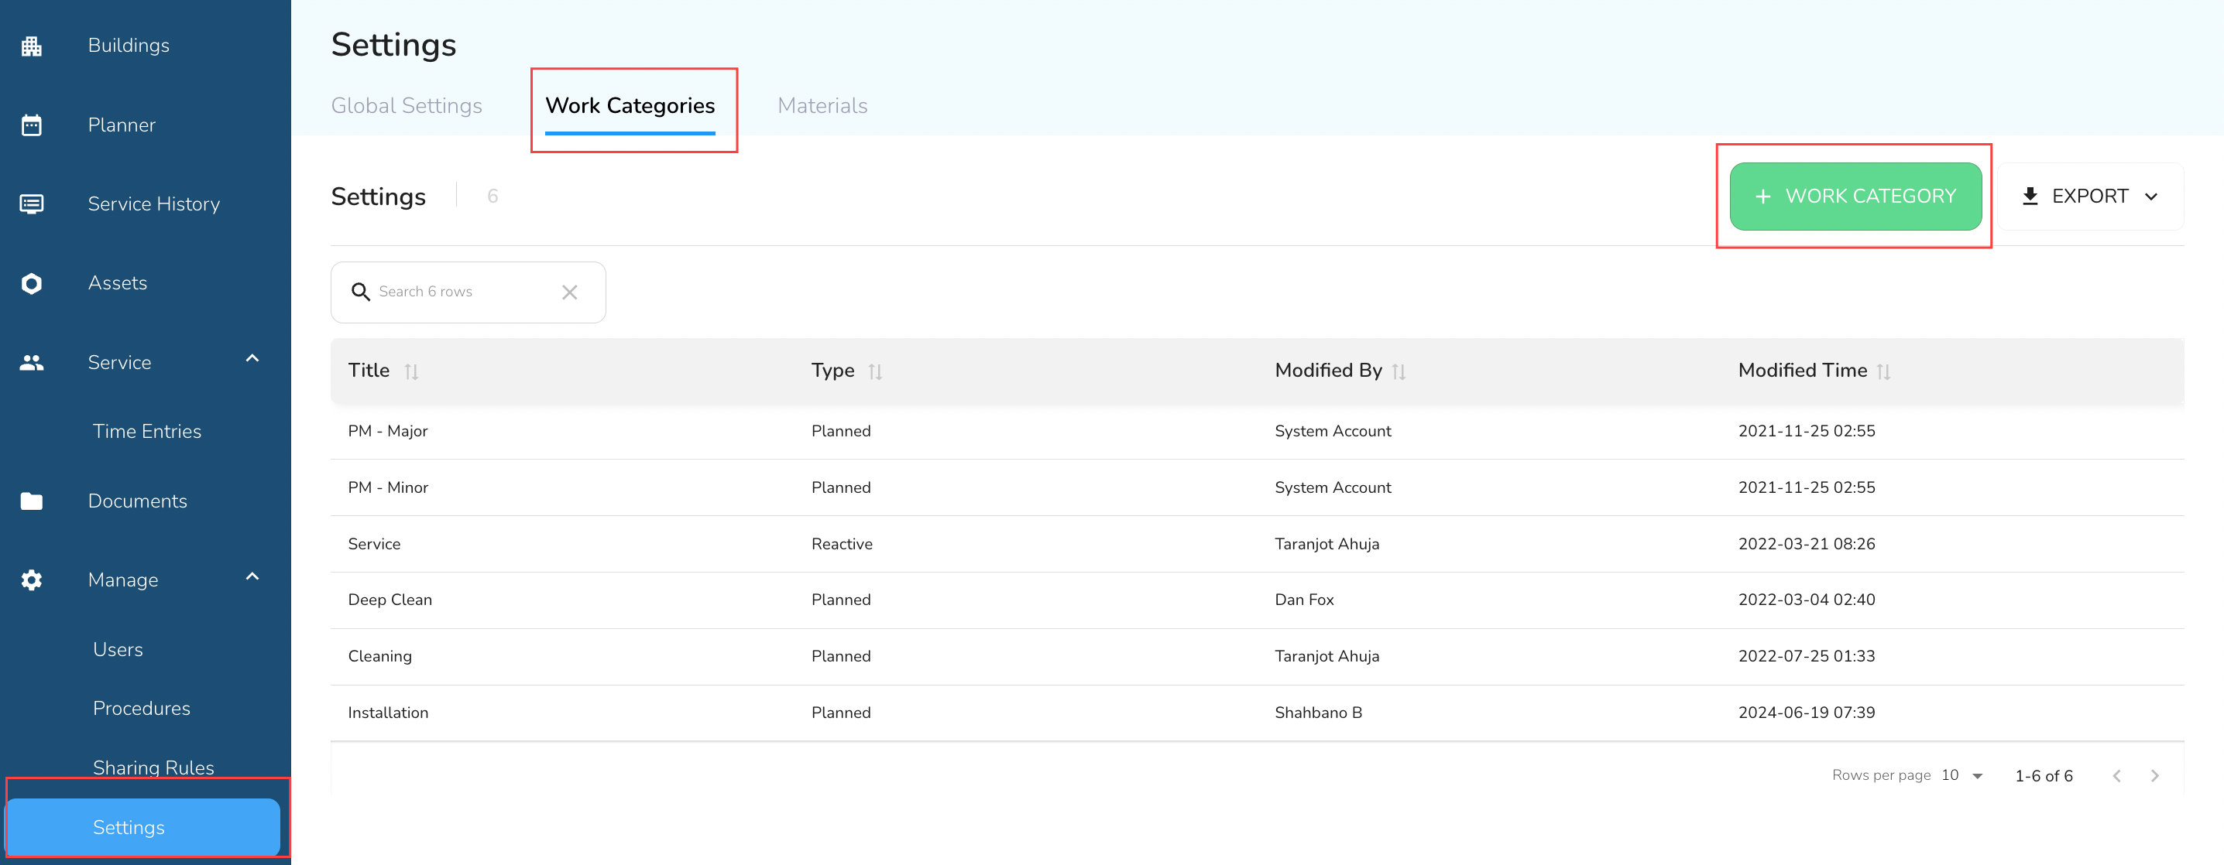This screenshot has height=865, width=2224.
Task: Open Buildings in the sidebar
Action: coord(129,46)
